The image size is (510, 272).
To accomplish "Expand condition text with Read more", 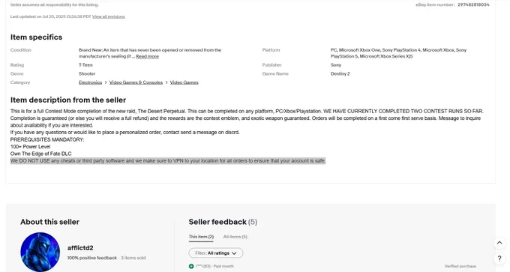I will click(147, 56).
